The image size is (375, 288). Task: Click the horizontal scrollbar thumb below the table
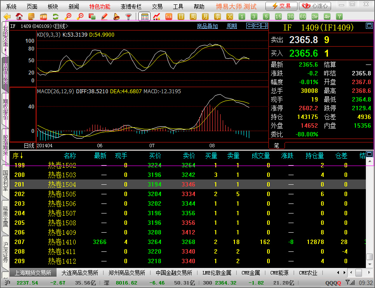(x=359, y=273)
